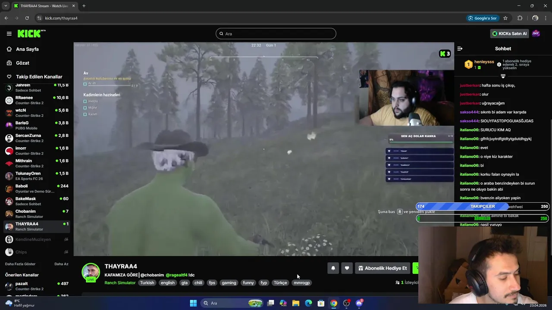Open File Explorer from taskbar

(296, 303)
